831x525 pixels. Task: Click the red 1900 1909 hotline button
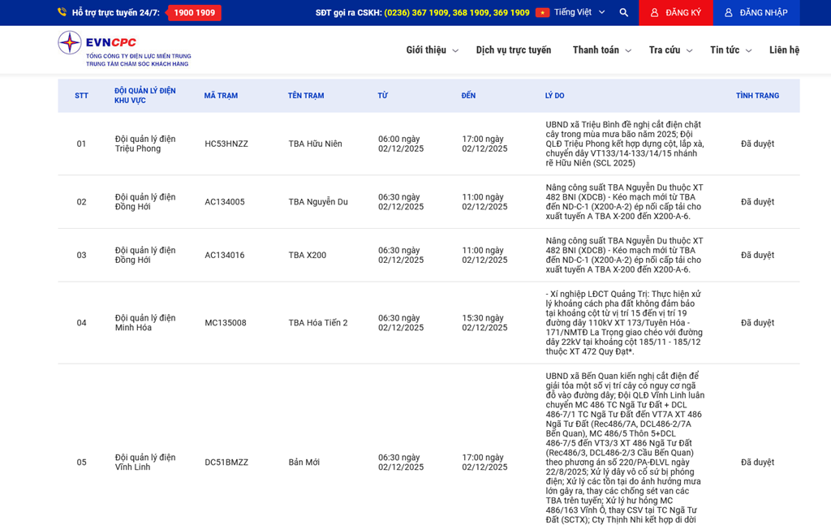pos(195,13)
